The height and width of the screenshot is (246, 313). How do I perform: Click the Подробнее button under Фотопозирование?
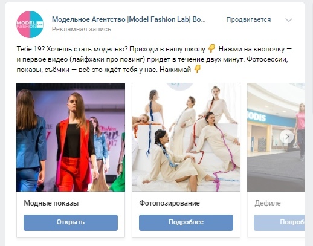[186, 222]
